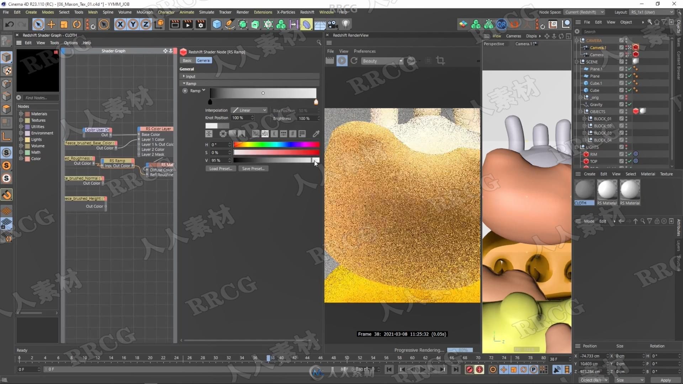Switch to the Basic tab of RS Ramp
Image resolution: width=683 pixels, height=384 pixels.
click(x=187, y=60)
